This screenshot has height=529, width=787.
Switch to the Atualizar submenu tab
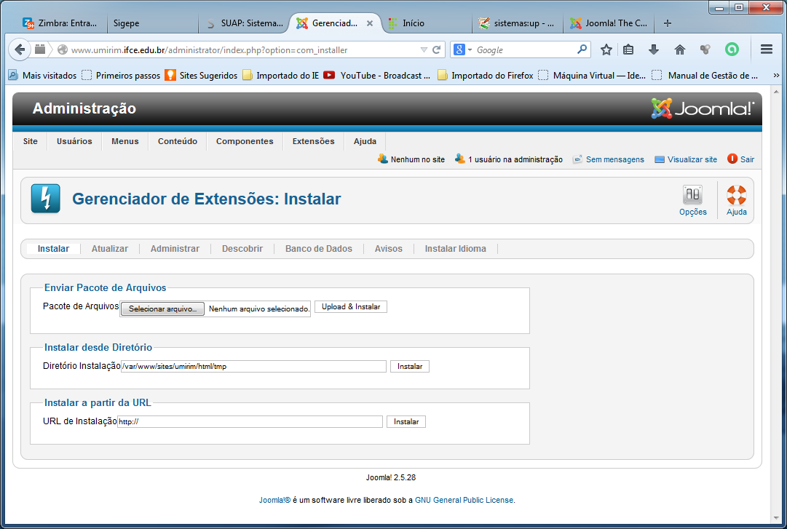[x=109, y=249]
